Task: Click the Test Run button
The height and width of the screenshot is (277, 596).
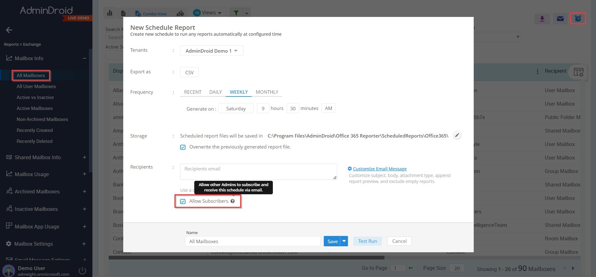Action: tap(367, 241)
